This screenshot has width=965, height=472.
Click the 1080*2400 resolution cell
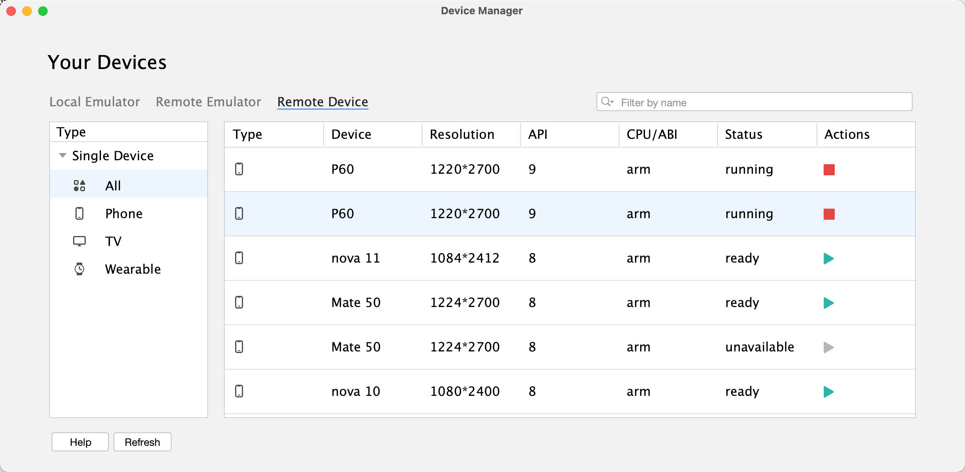pyautogui.click(x=465, y=391)
